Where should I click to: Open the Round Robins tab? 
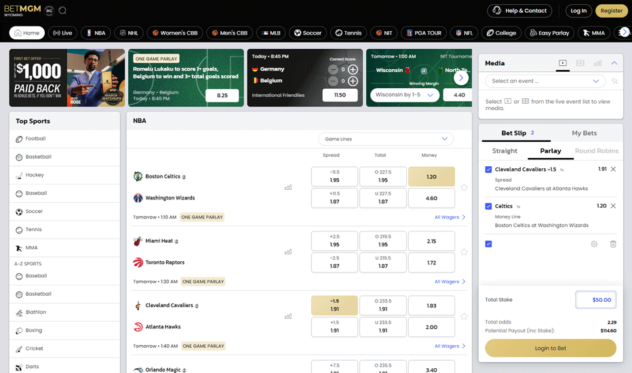point(597,151)
